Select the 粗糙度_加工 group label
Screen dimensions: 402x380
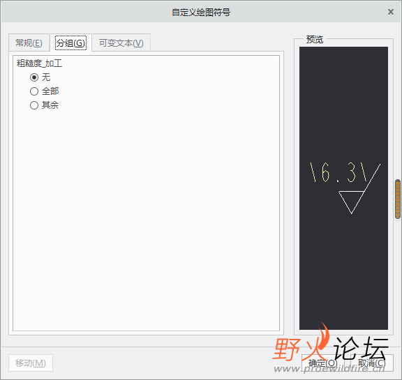(x=39, y=63)
